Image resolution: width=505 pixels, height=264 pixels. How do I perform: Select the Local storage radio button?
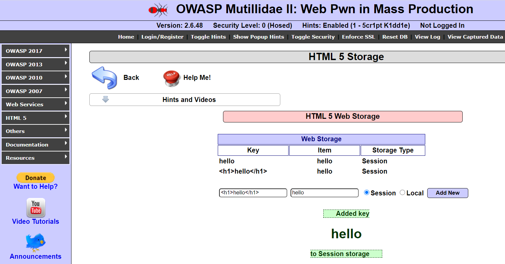[402, 192]
